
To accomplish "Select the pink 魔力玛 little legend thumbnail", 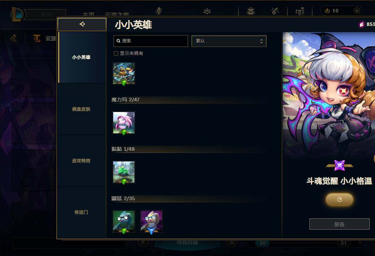I will [x=124, y=123].
